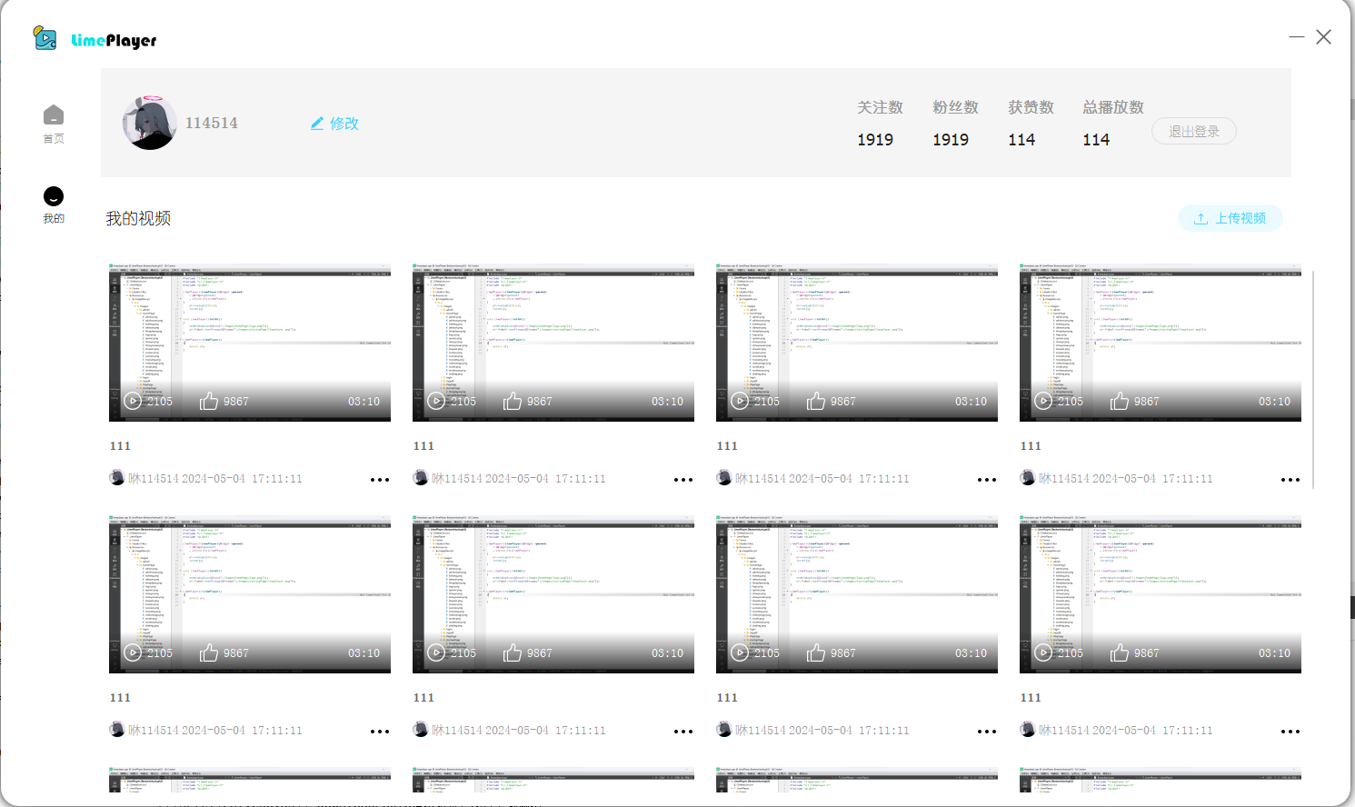Open the first video thumbnail, second row
Image resolution: width=1355 pixels, height=807 pixels.
(250, 594)
